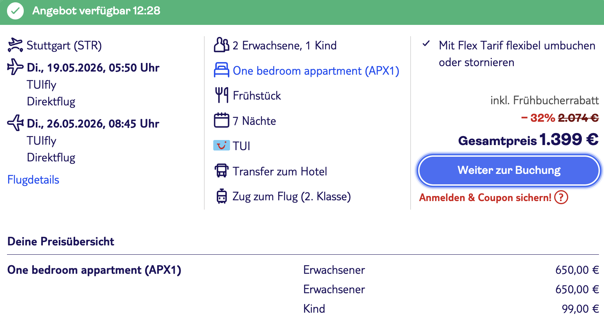This screenshot has height=322, width=604.
Task: Open the Flugdetails link
Action: 33,180
